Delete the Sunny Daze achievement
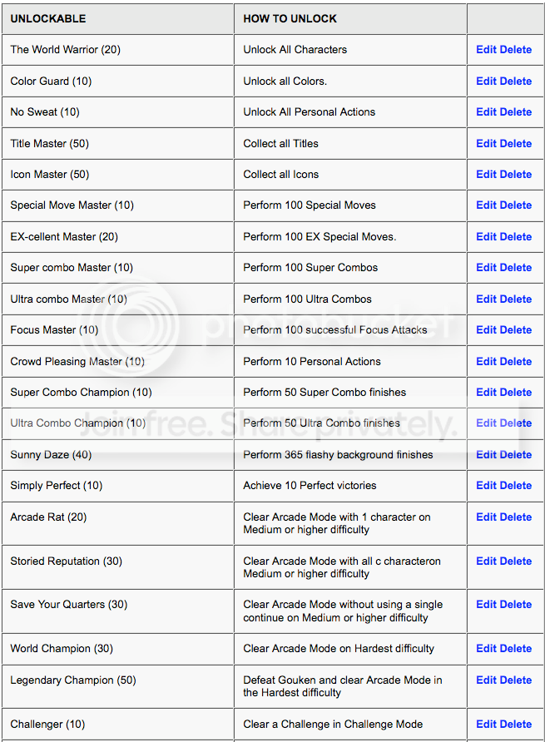This screenshot has height=742, width=545. coord(516,455)
